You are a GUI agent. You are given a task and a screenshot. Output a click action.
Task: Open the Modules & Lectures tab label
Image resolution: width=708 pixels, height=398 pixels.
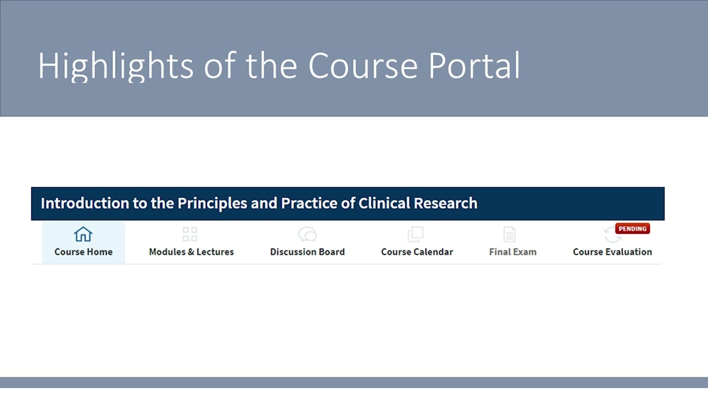click(191, 252)
